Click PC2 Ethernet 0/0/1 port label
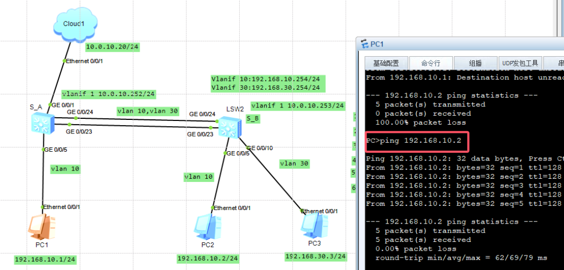 point(233,208)
